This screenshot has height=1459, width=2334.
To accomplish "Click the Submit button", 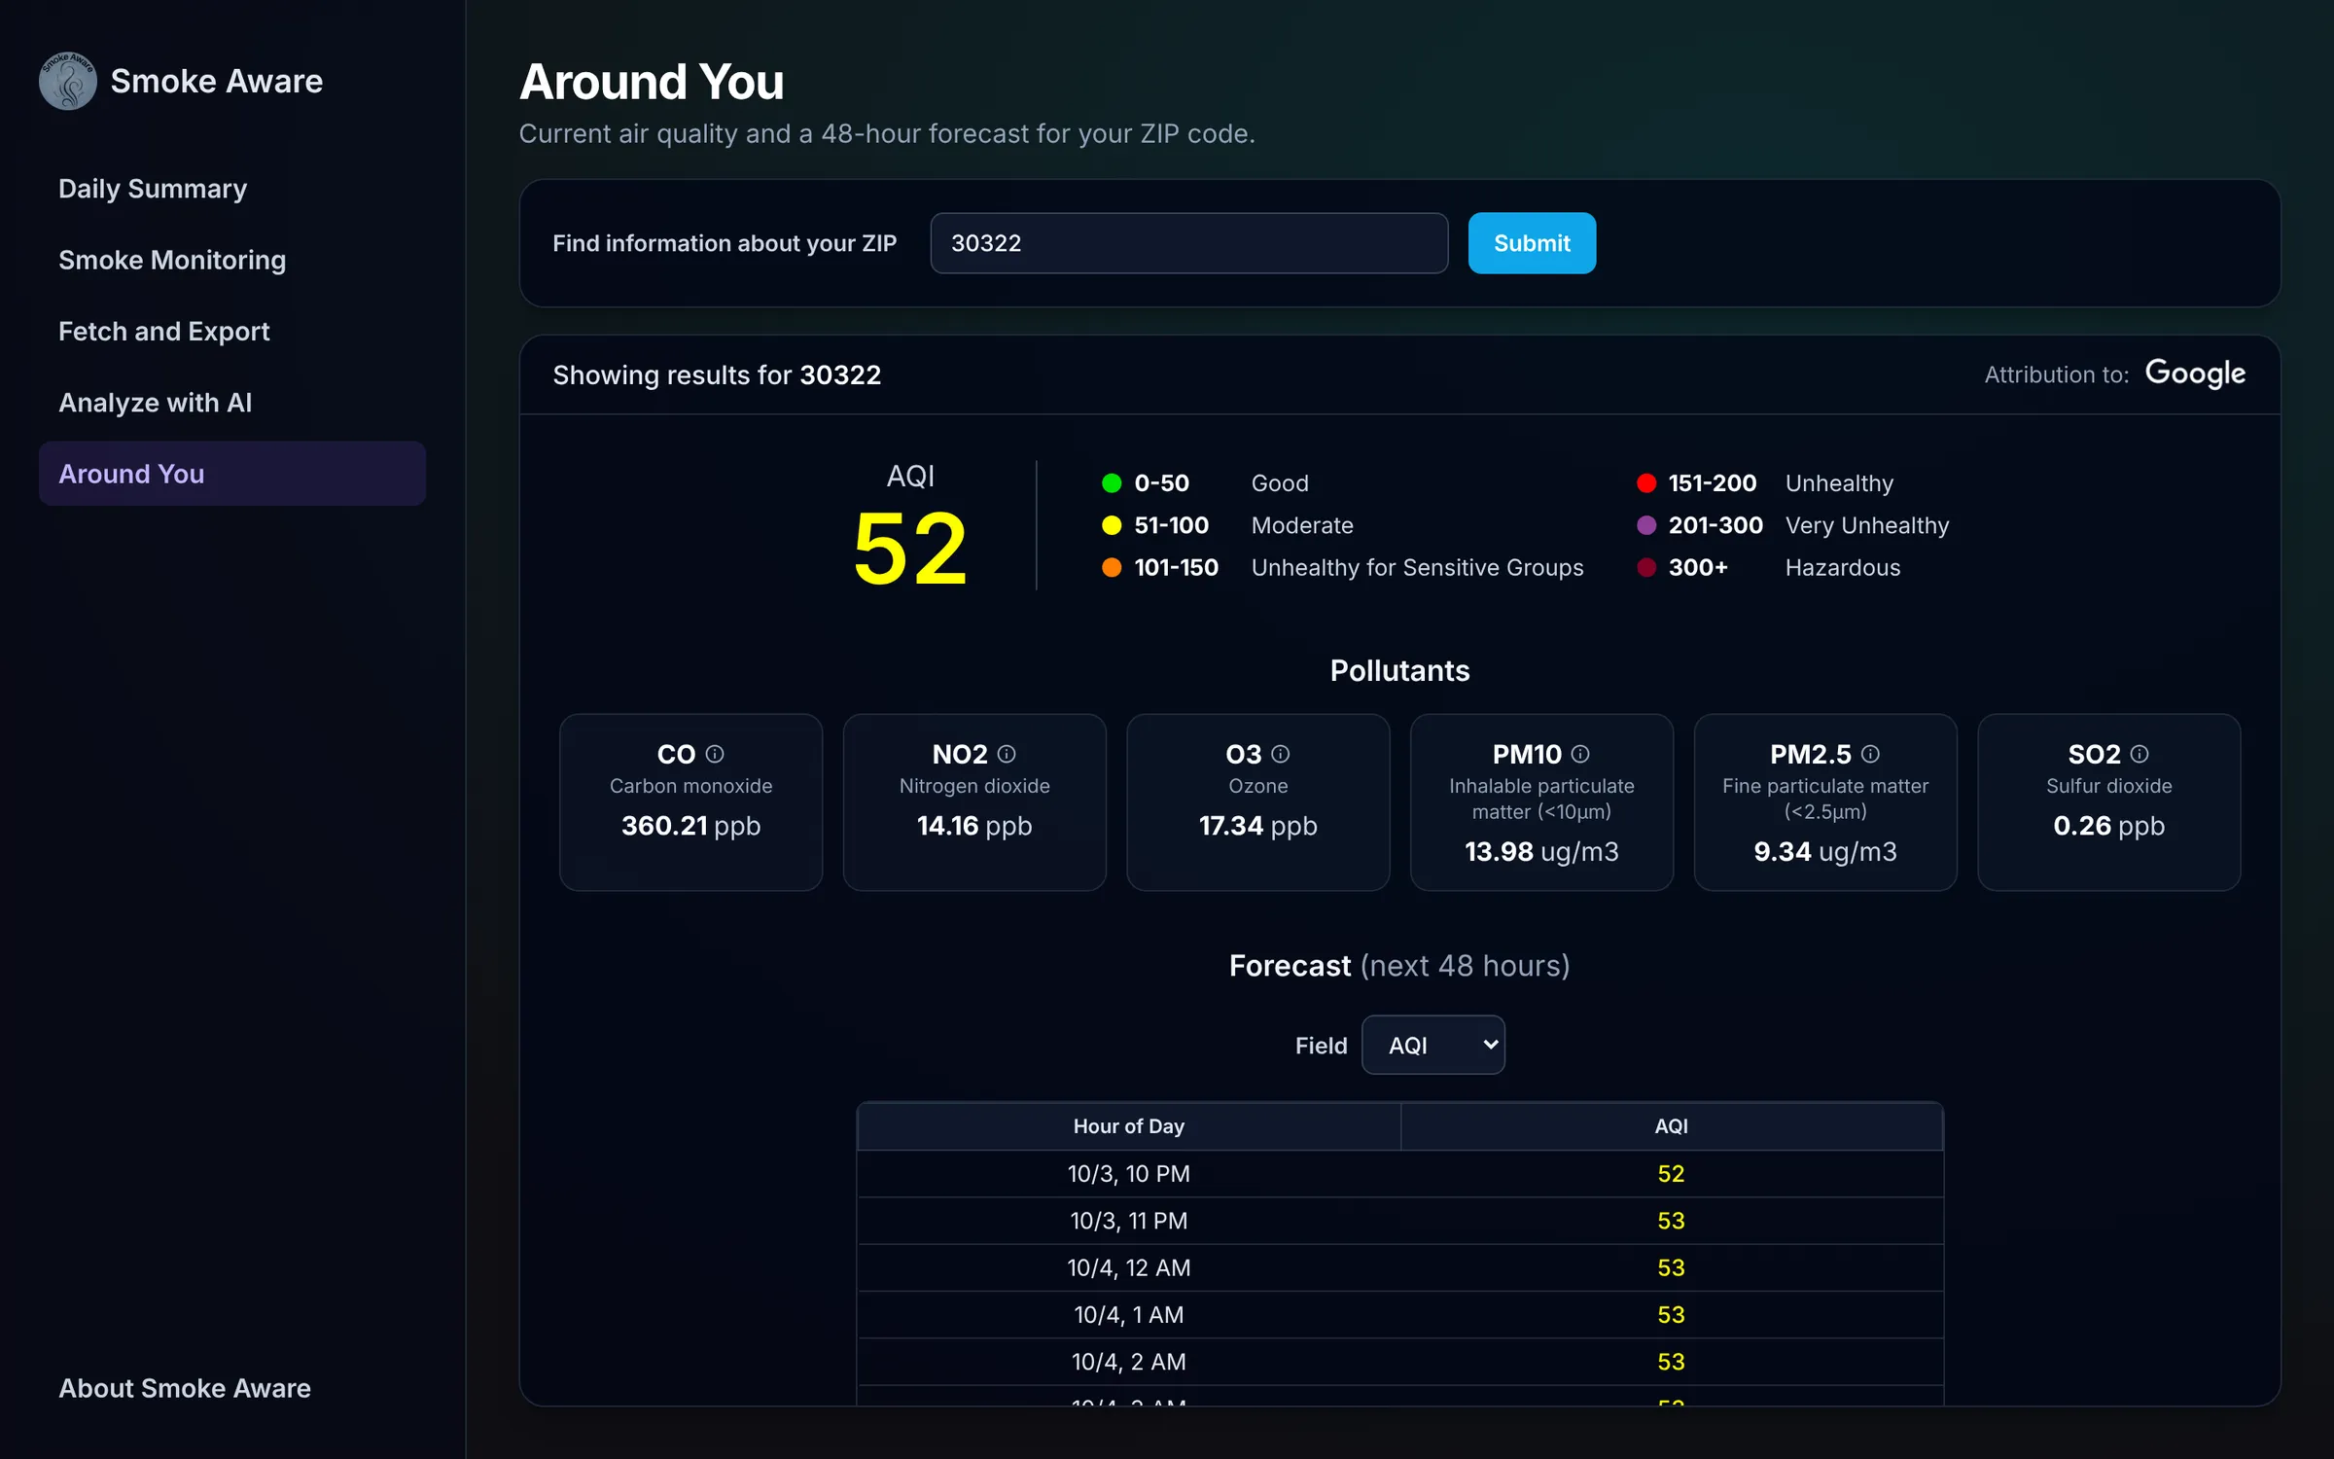I will [x=1532, y=243].
